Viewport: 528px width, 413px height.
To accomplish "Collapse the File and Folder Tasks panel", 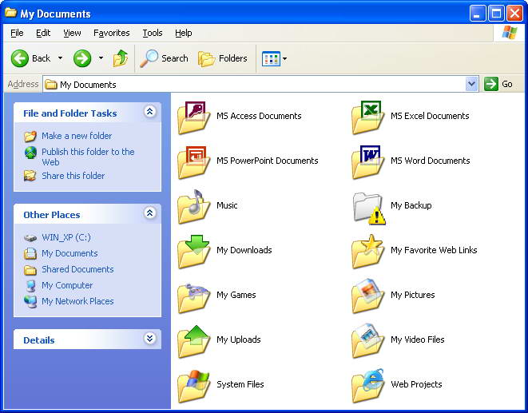I will [150, 112].
